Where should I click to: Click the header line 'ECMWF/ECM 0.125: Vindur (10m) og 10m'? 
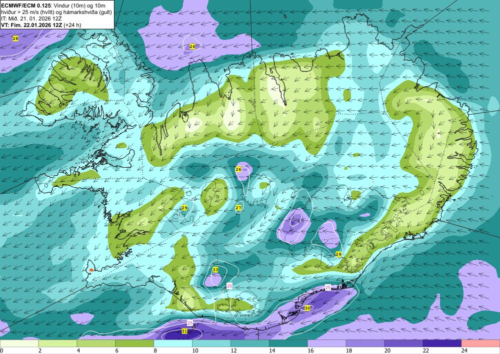(53, 5)
